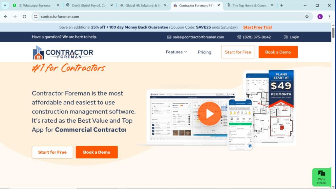Click the Plans Start at $49 badge
336x189 pixels.
(281, 88)
